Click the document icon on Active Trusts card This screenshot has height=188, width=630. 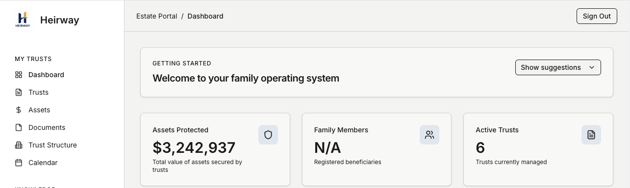[x=591, y=135]
